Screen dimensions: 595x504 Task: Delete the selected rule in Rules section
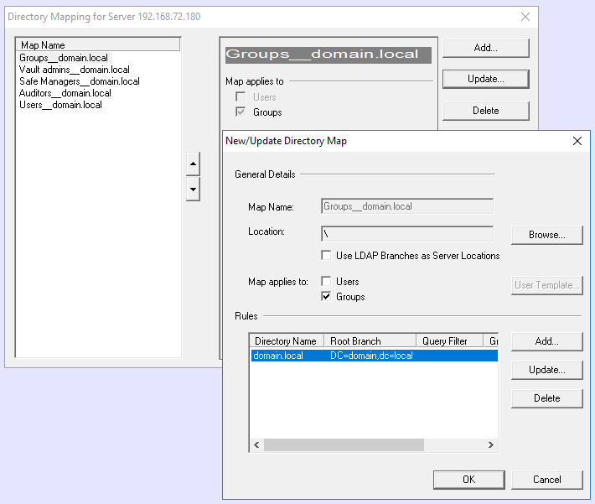click(x=546, y=398)
